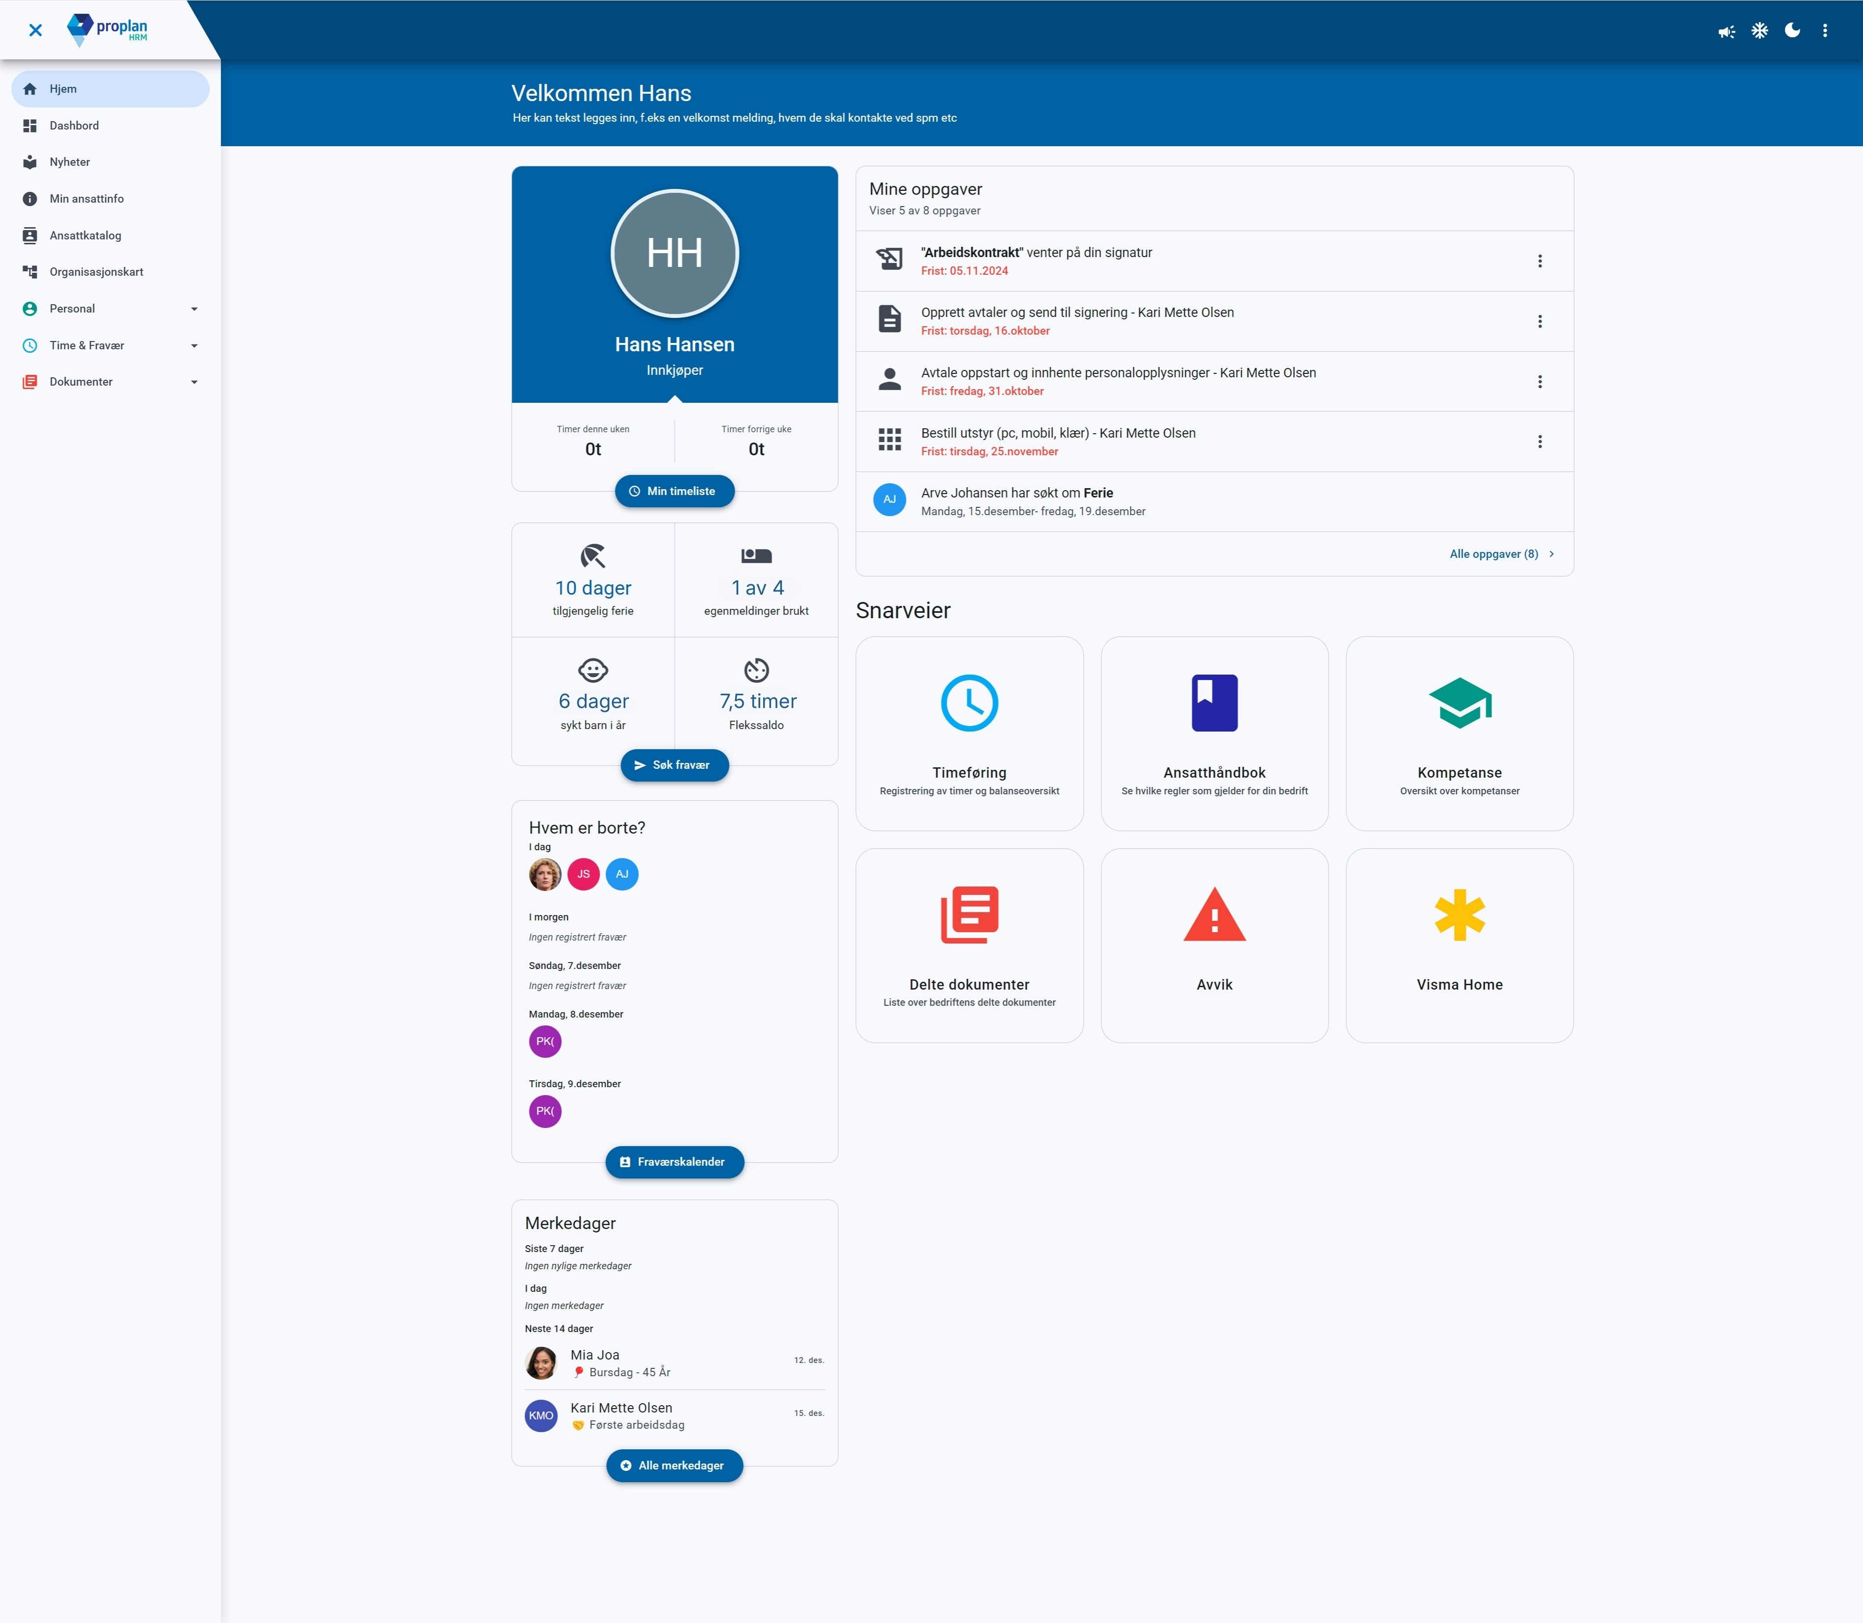Open options for Arbeidskontrakt task
This screenshot has height=1623, width=1863.
(1540, 262)
